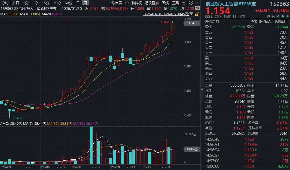Click the WP icon beside the average price

click(x=197, y=8)
